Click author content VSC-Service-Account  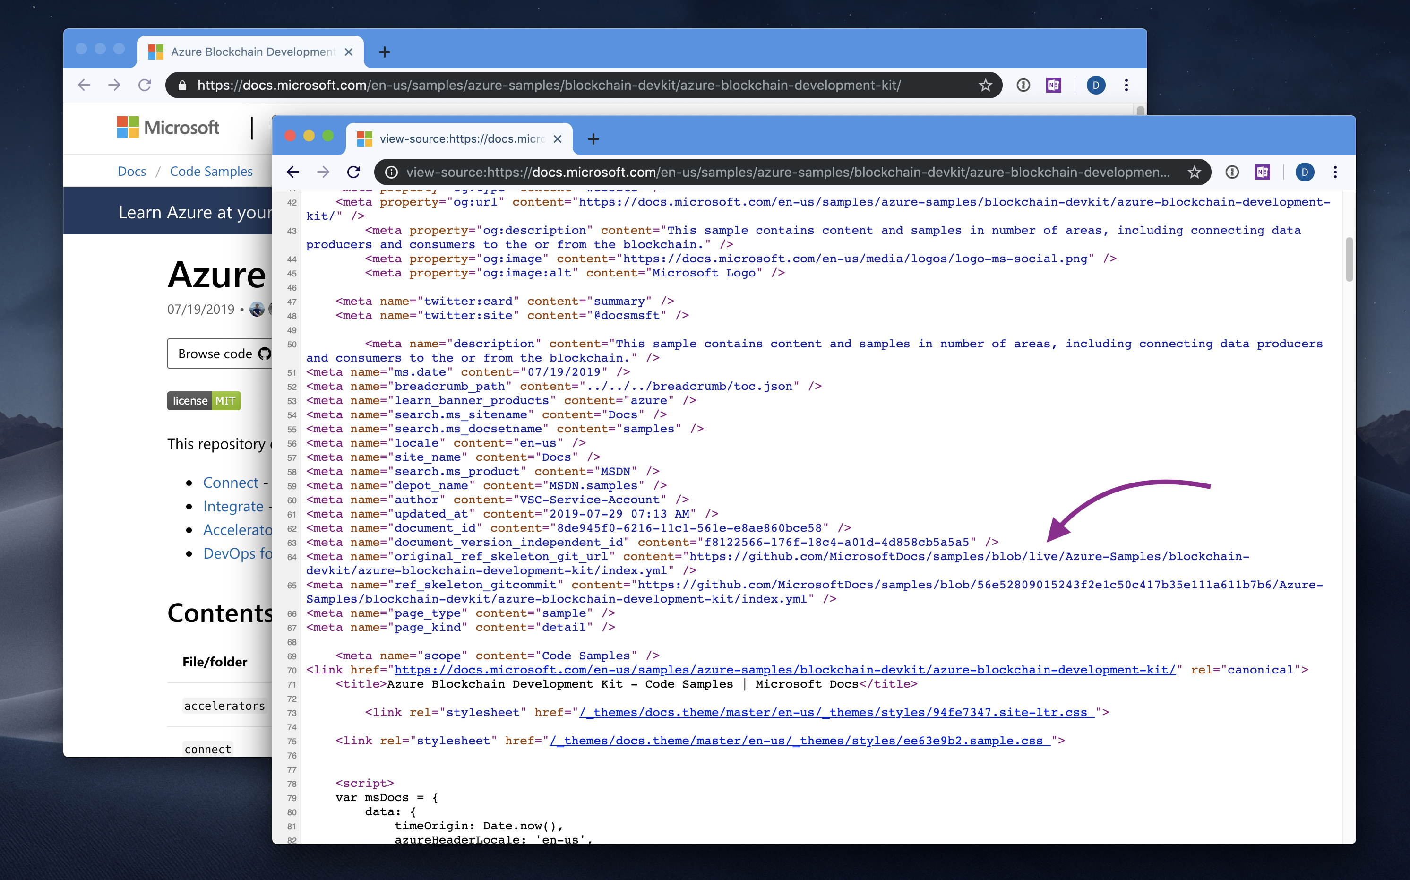click(x=590, y=500)
